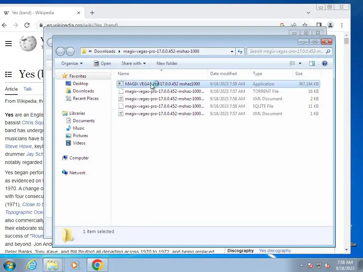Open Recent Places in navigation pane
The image size is (363, 272).
(85, 98)
